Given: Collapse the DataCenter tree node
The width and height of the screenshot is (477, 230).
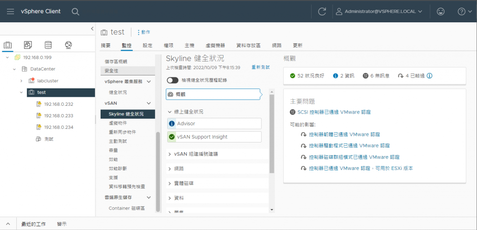Looking at the screenshot, I should 14,69.
